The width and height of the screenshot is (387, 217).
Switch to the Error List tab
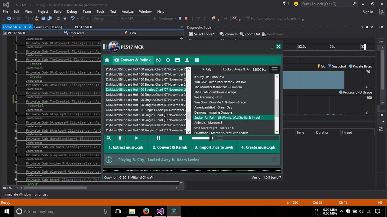(41, 194)
